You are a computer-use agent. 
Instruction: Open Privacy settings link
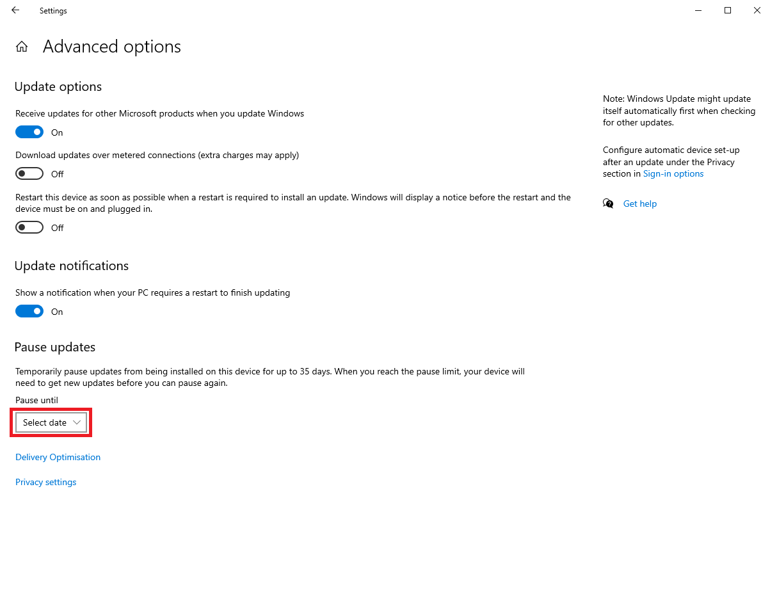point(45,482)
